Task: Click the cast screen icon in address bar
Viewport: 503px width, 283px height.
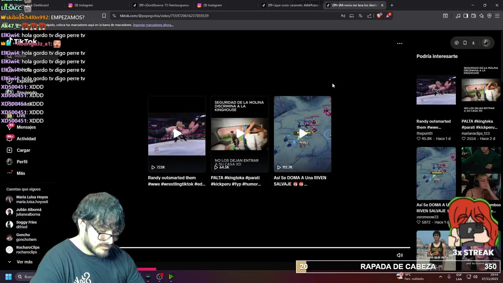Action: (x=351, y=16)
